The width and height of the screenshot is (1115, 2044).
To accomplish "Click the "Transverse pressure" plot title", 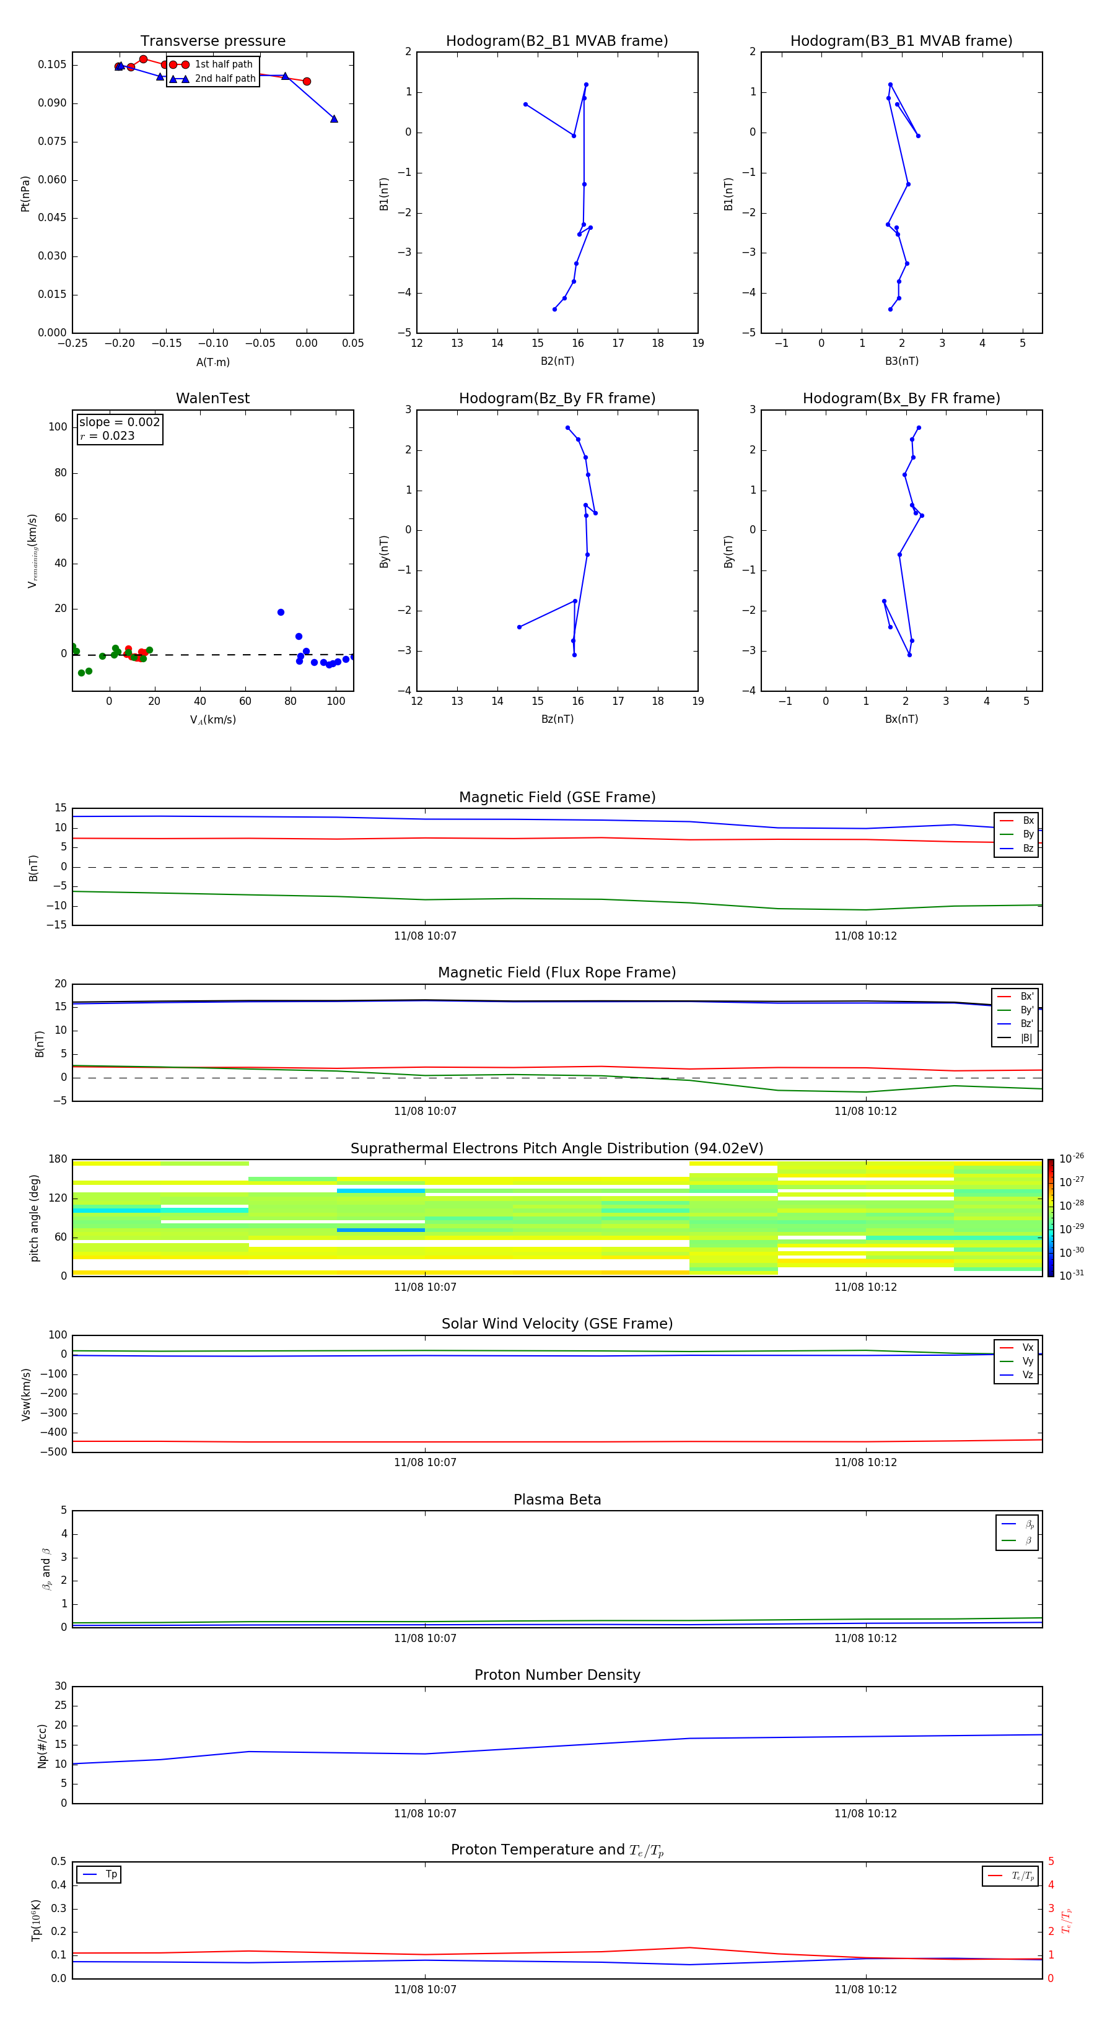I will (x=212, y=41).
